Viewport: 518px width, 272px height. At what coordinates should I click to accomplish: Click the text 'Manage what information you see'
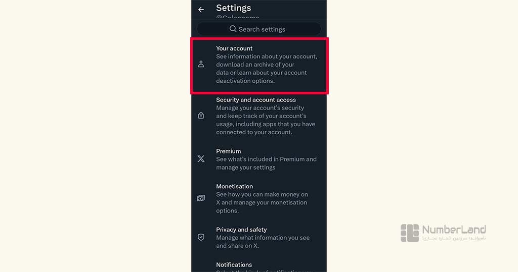tap(263, 238)
